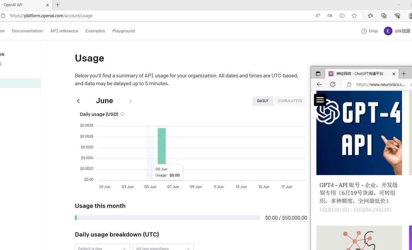Close the ChatGPT充值平台 tab

click(393, 74)
